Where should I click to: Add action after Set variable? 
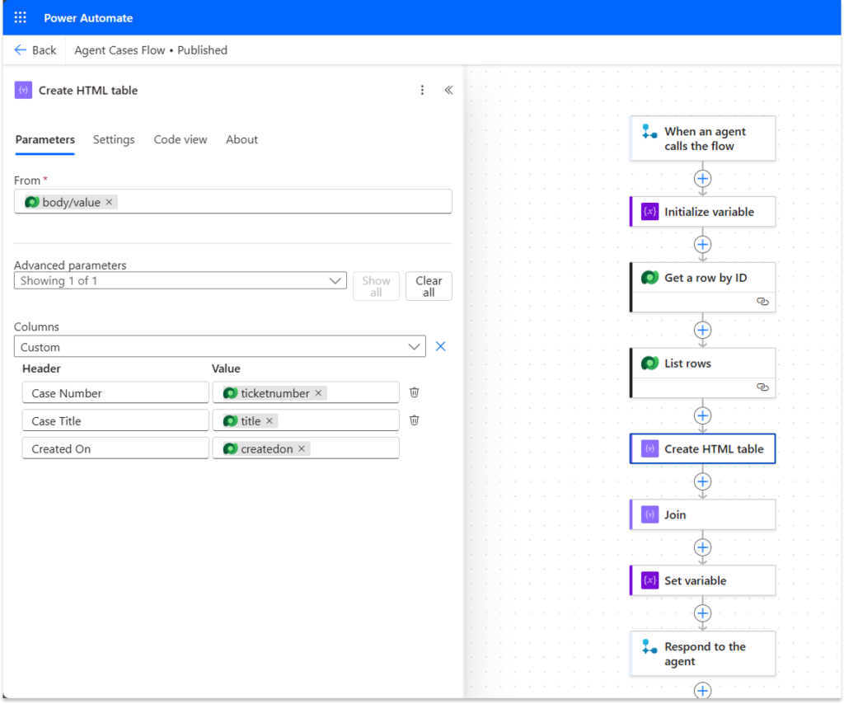[702, 613]
